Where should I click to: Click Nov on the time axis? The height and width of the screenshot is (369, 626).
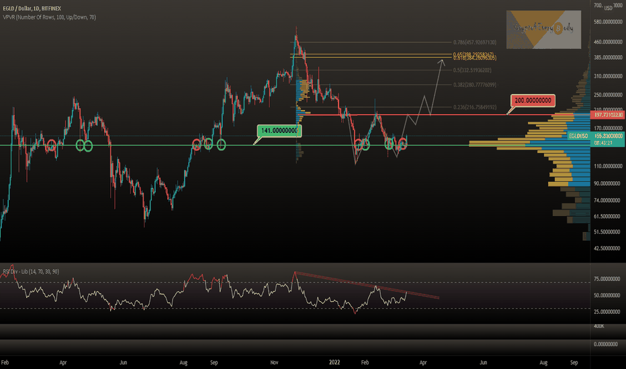[x=274, y=362]
